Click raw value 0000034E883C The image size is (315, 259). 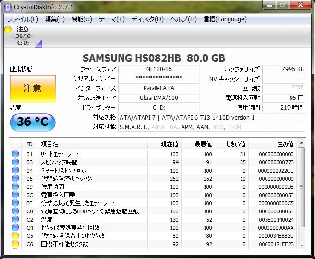[x=276, y=236]
